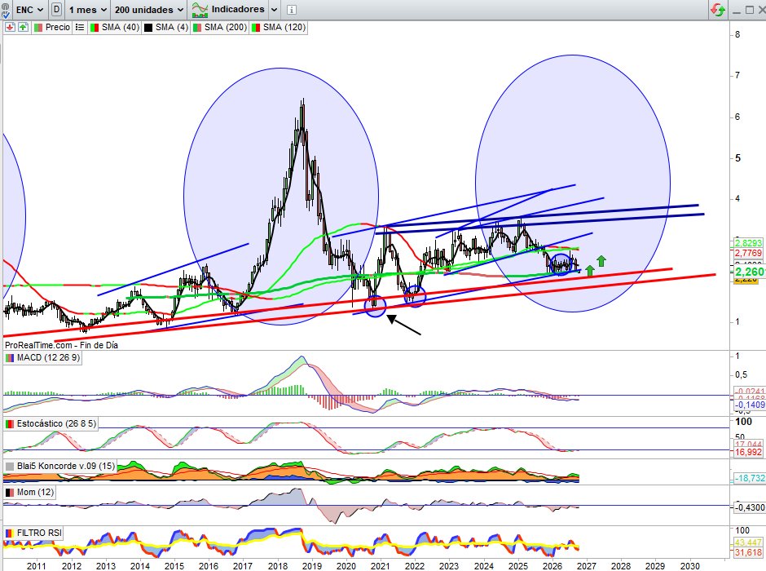Click the Mom indicator color icon
Screen dimensions: 766x571
pyautogui.click(x=9, y=493)
